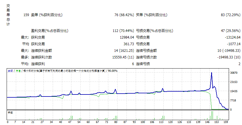Viewport: 242px width, 125px height.
Task: Click the value 15559.45 (11)
Action: click(123, 57)
